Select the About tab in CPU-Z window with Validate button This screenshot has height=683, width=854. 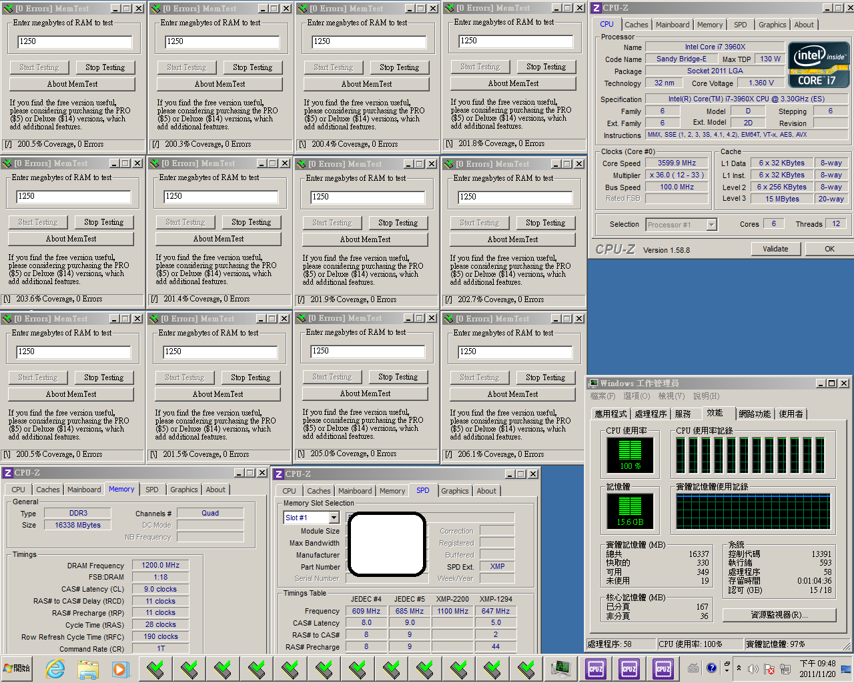pyautogui.click(x=804, y=25)
